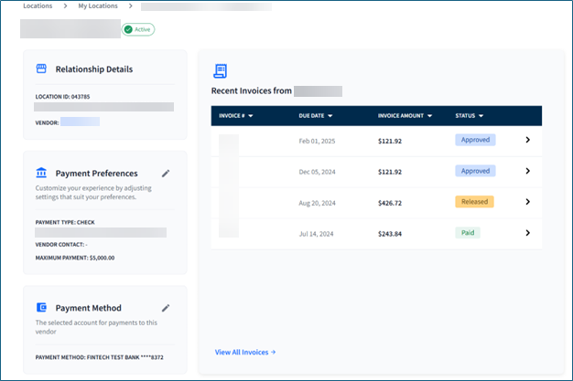This screenshot has height=381, width=573.
Task: Click the Paid status badge
Action: [x=468, y=233]
